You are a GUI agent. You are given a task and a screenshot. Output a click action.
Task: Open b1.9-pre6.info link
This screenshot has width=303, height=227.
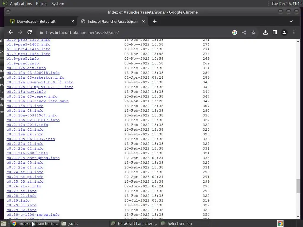(22, 63)
